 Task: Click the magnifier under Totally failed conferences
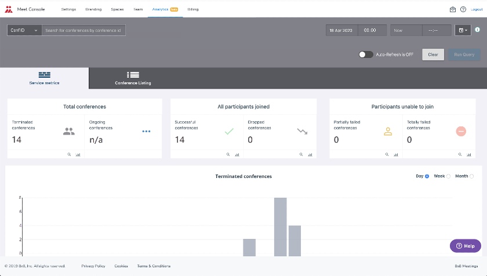tap(460, 154)
